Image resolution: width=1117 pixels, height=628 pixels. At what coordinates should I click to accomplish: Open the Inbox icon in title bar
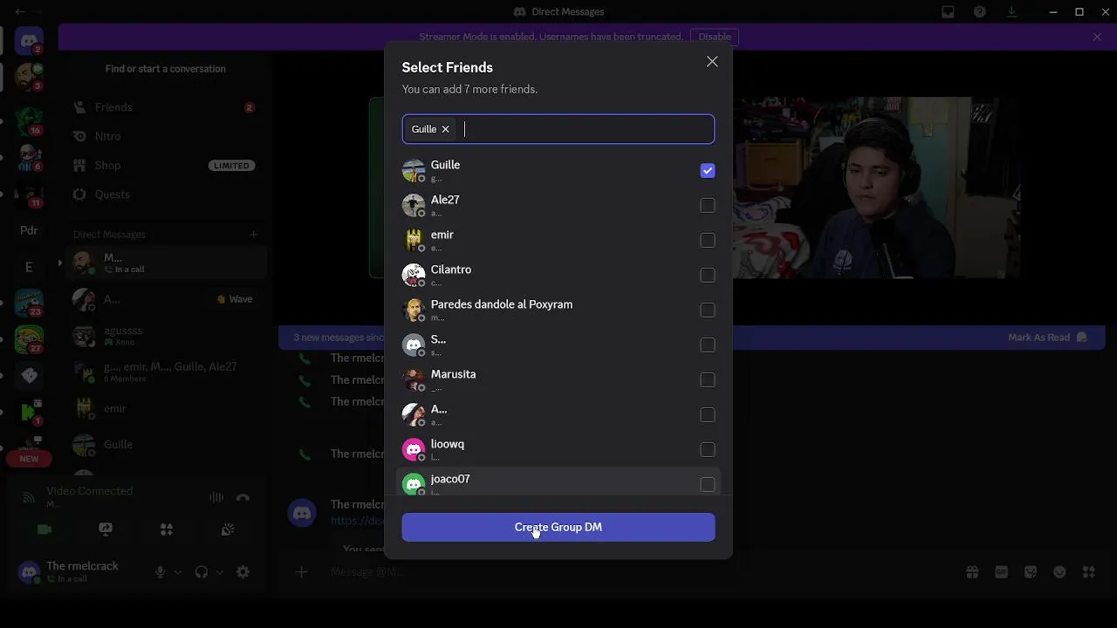[x=948, y=11]
